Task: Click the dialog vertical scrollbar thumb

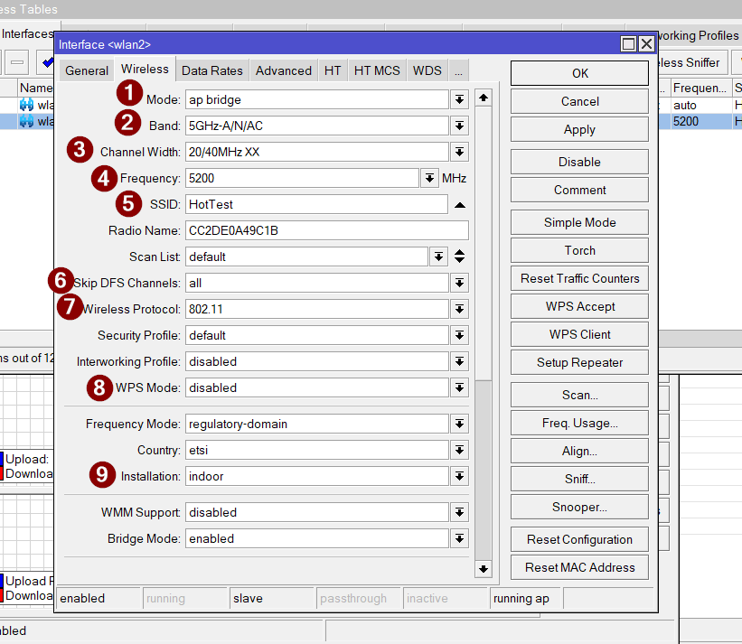Action: click(x=484, y=244)
